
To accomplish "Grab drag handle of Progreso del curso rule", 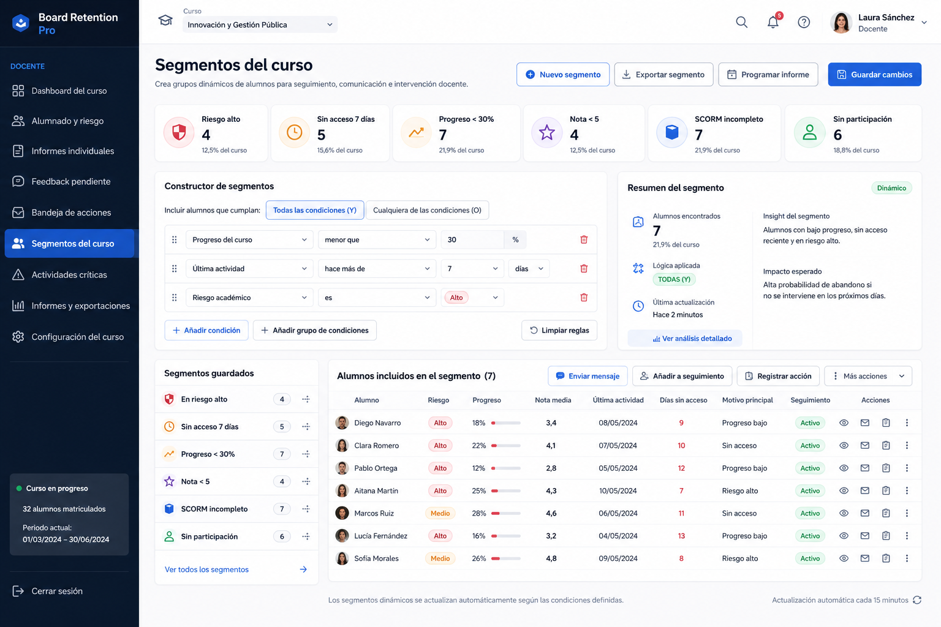I will (175, 239).
